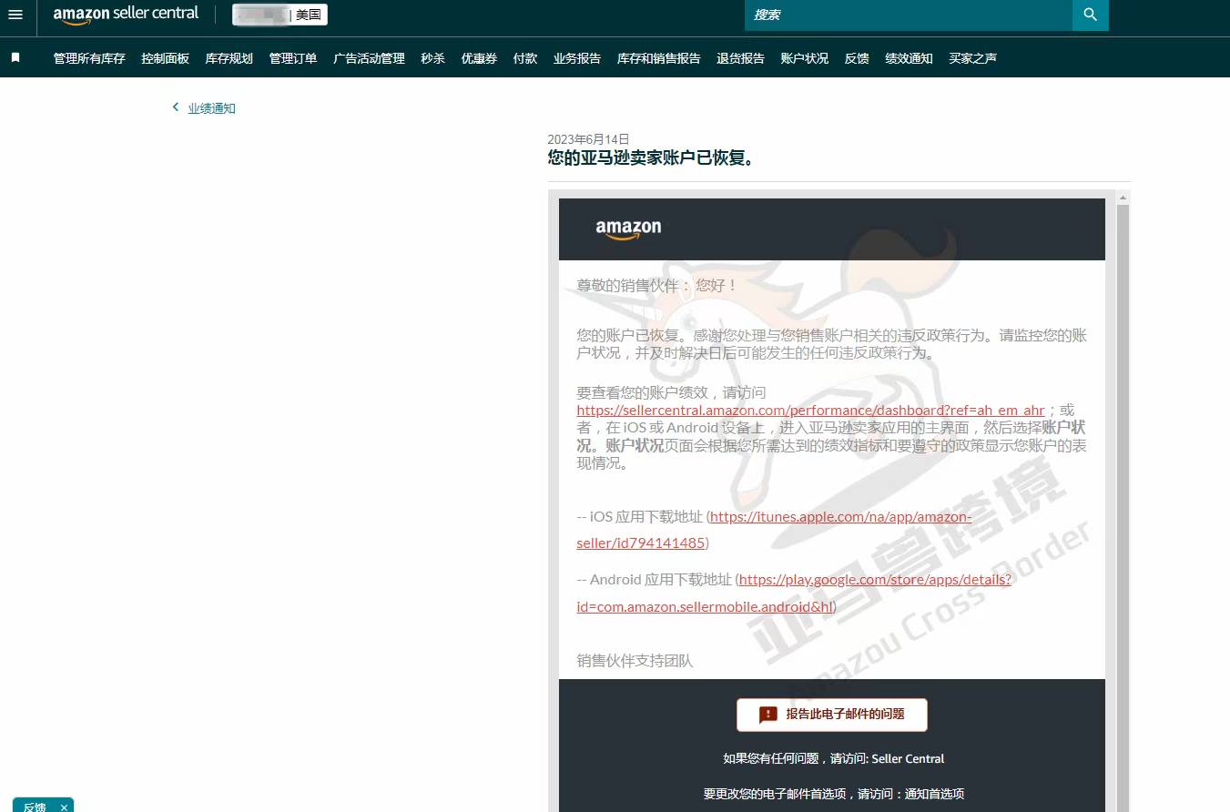Go to 库存规划
Viewport: 1230px width, 812px height.
pyautogui.click(x=229, y=58)
